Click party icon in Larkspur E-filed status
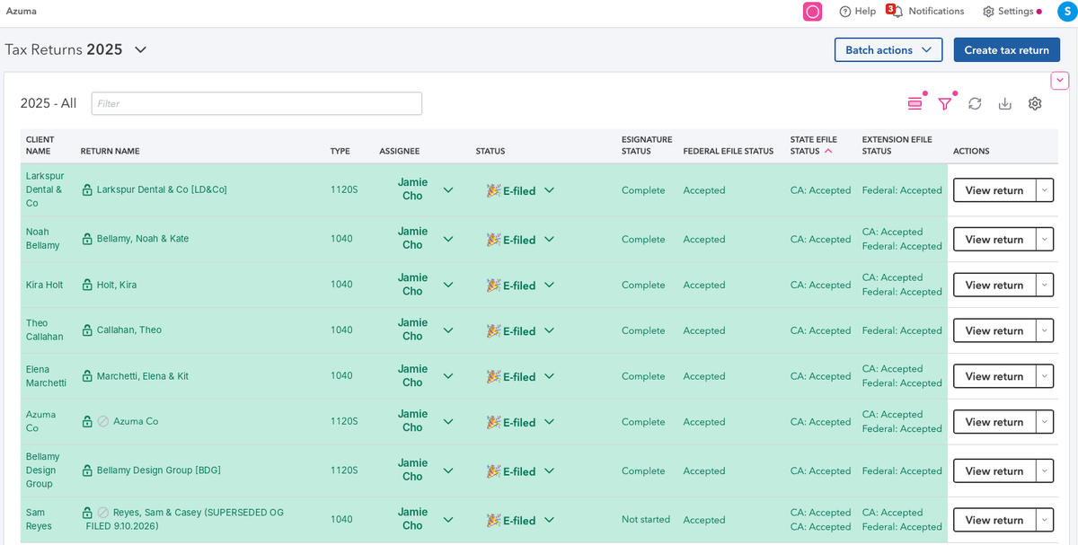Viewport: 1078px width, 545px height. click(493, 190)
